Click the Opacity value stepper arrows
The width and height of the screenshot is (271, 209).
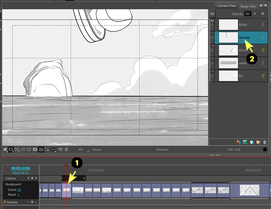[x=255, y=14]
